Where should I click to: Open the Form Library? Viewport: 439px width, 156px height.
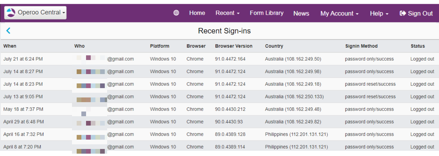[x=267, y=13]
